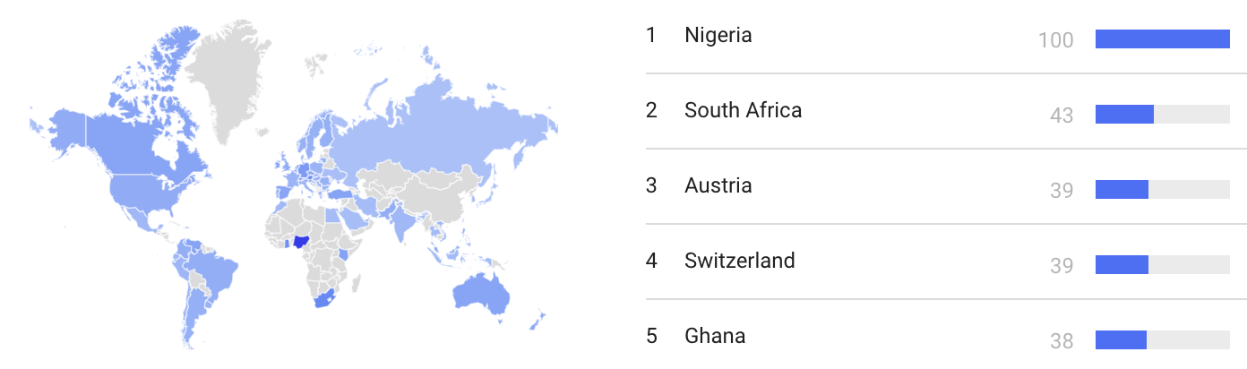Click the score value 100 for Nigeria

(x=1056, y=40)
